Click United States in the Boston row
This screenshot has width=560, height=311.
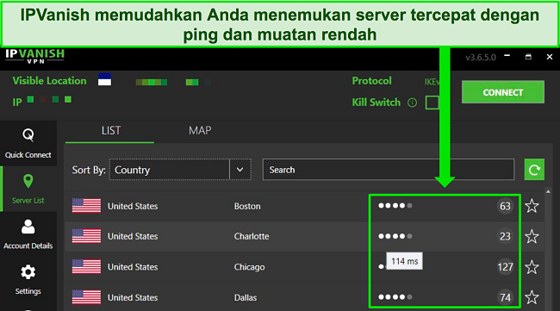pyautogui.click(x=133, y=207)
